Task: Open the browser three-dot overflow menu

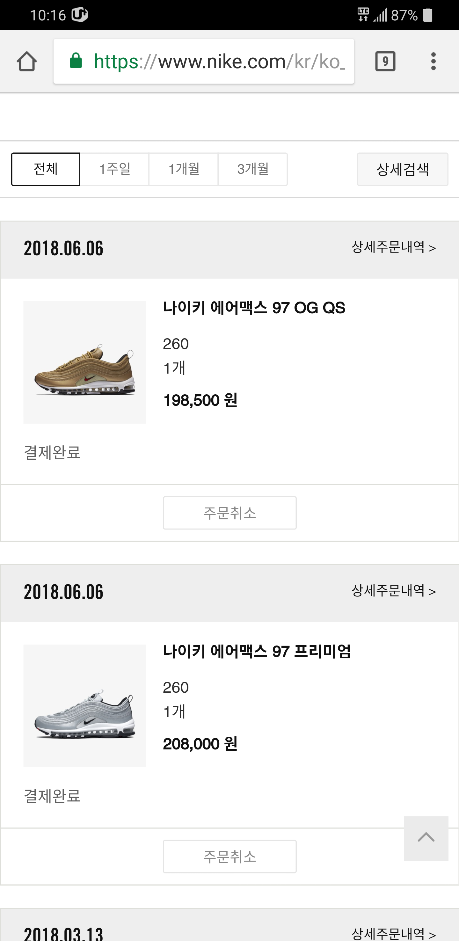Action: click(433, 61)
